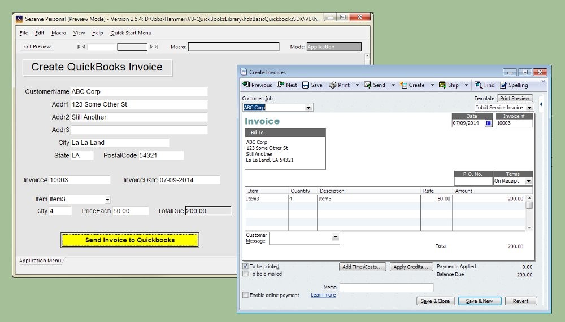Image resolution: width=565 pixels, height=322 pixels.
Task: Click the Print Preview button
Action: (515, 98)
